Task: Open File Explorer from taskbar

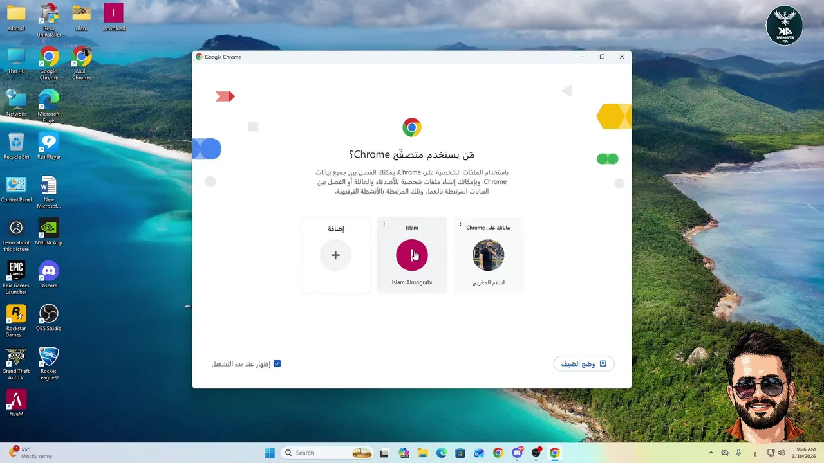Action: tap(422, 453)
